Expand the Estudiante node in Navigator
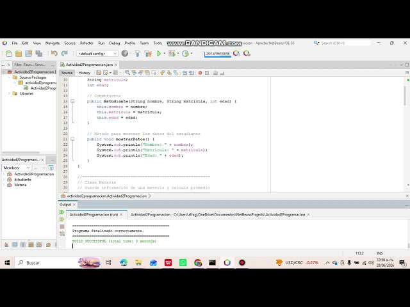Viewport: 410px width, 307px height. click(x=4, y=180)
